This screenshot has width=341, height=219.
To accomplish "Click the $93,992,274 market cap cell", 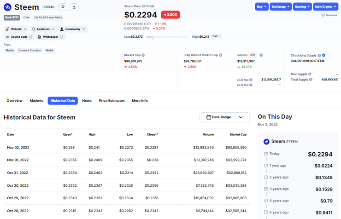I will pyautogui.click(x=236, y=160).
